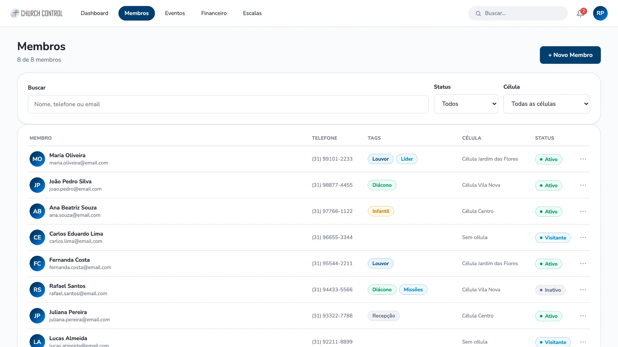Viewport: 618px width, 347px height.
Task: Click the name Lucas Almeida
Action: (68, 338)
